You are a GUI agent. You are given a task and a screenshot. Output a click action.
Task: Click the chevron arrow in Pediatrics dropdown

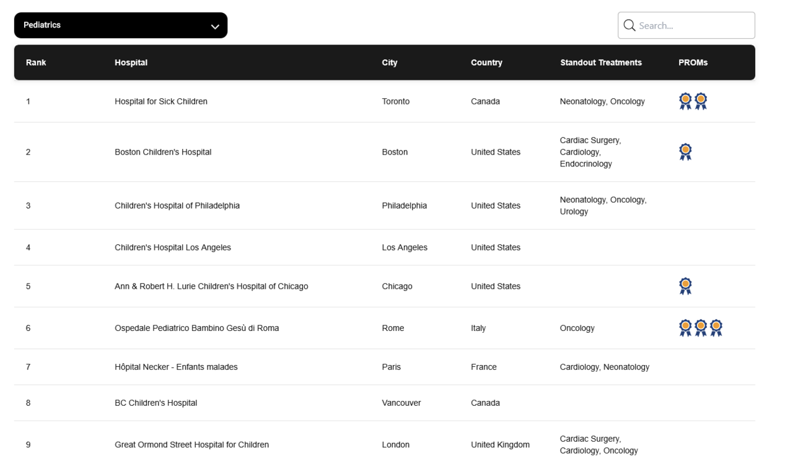[215, 27]
